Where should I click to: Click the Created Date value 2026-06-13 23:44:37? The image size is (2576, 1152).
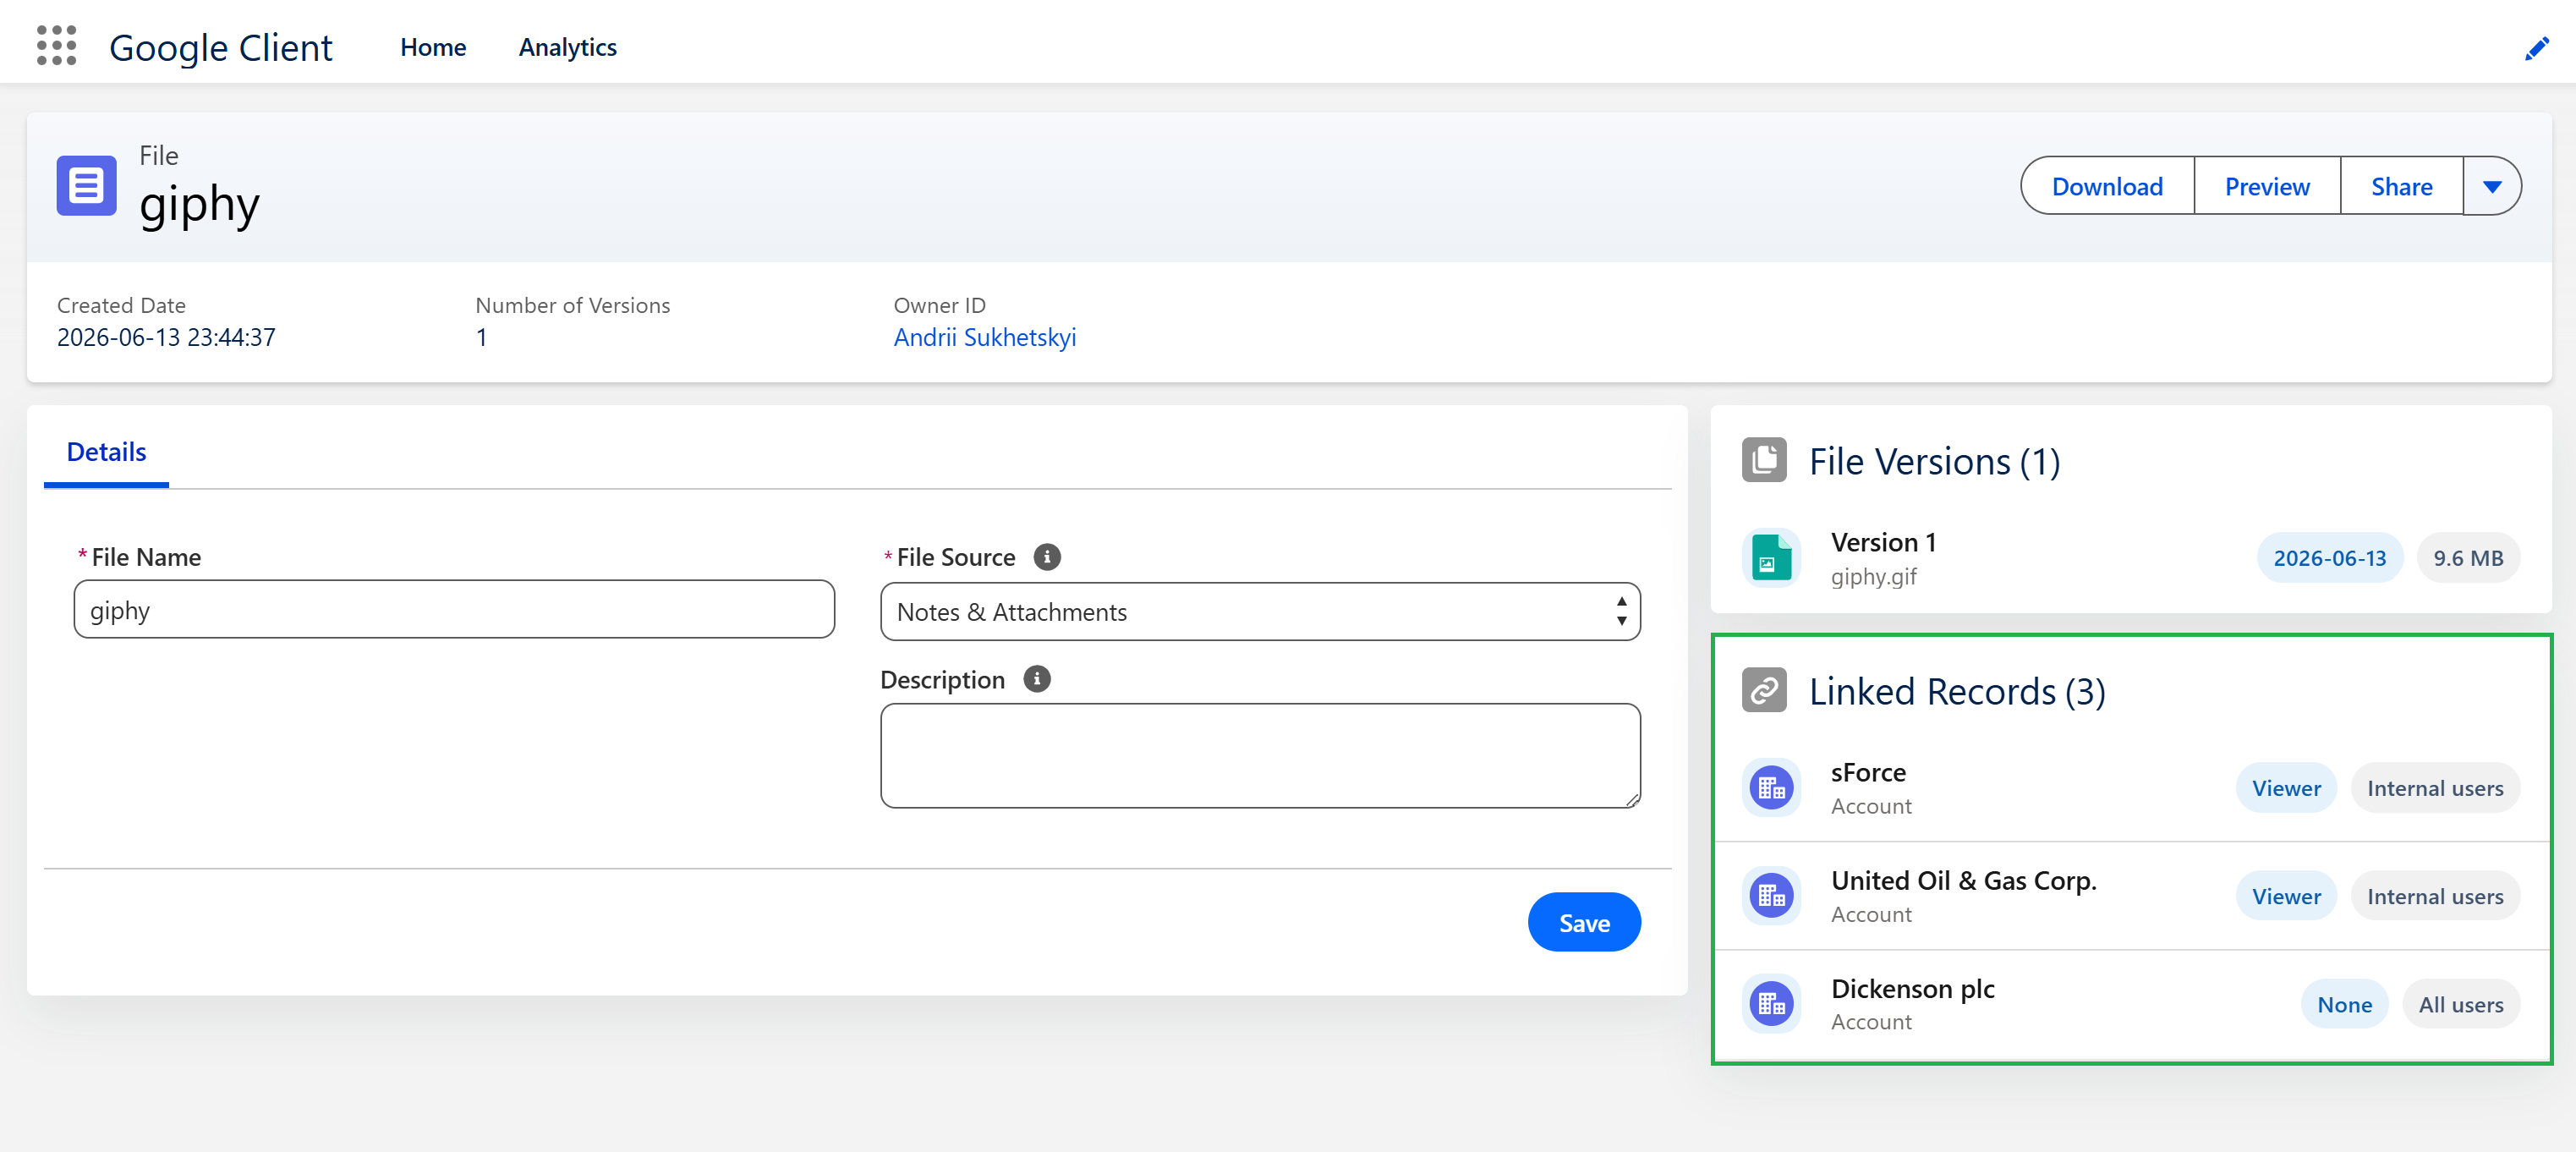tap(166, 337)
